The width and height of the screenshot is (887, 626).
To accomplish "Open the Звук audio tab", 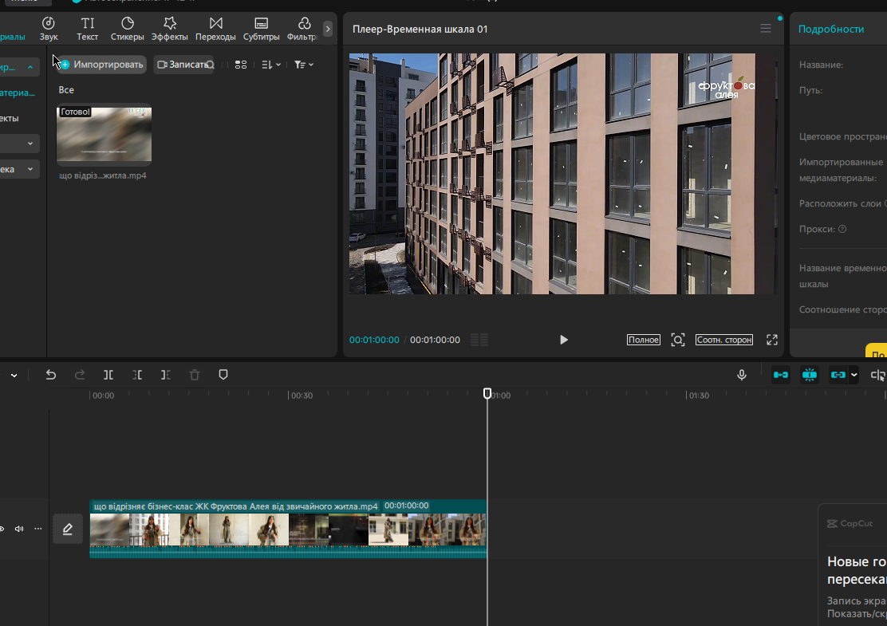I will (49, 29).
